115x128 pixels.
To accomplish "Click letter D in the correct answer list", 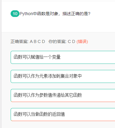I will tap(43, 41).
